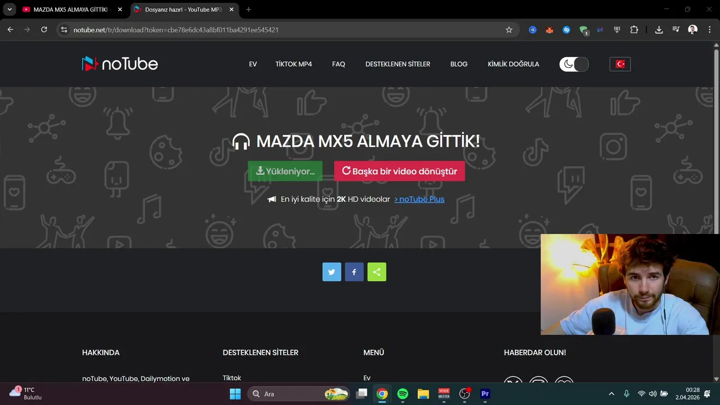
Task: Open the MetaMask fox extension
Action: [550, 30]
